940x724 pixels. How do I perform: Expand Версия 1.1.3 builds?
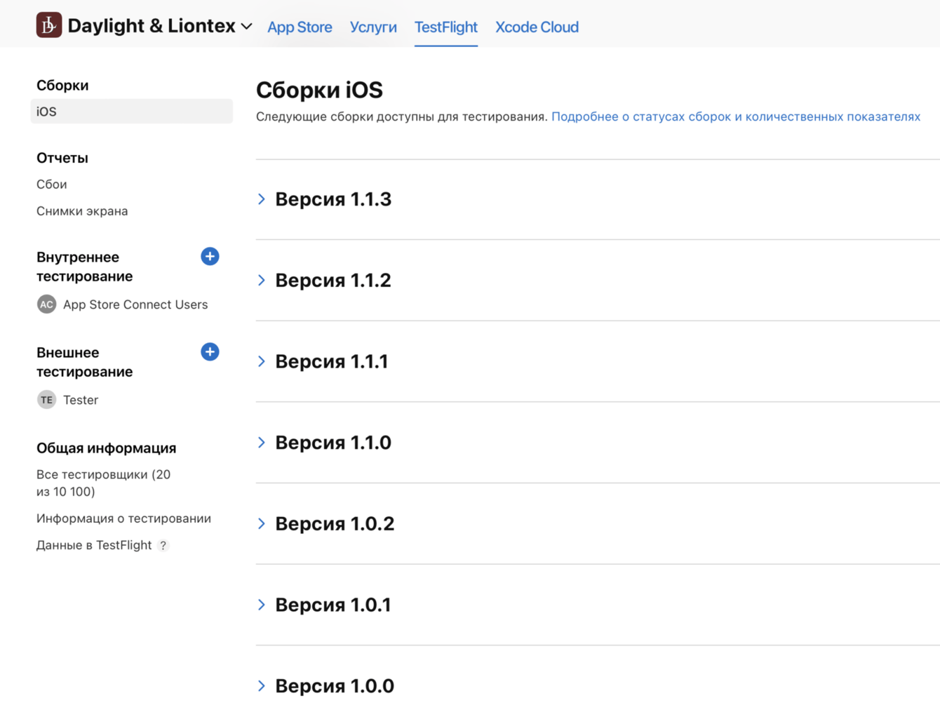262,199
